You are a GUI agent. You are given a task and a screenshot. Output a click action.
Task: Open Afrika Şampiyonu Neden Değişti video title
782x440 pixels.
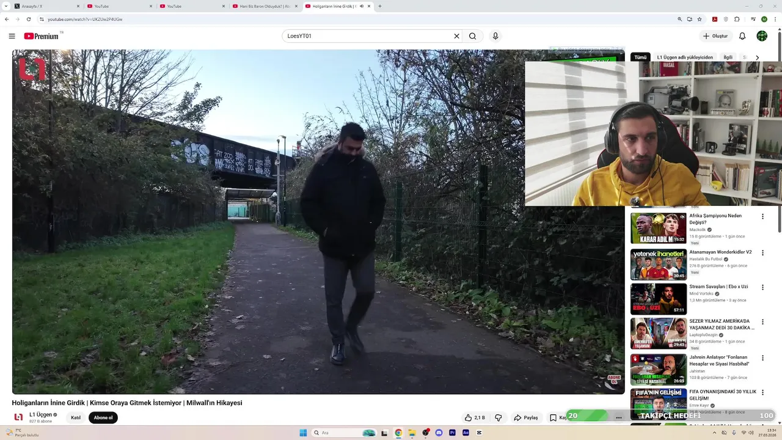click(715, 219)
